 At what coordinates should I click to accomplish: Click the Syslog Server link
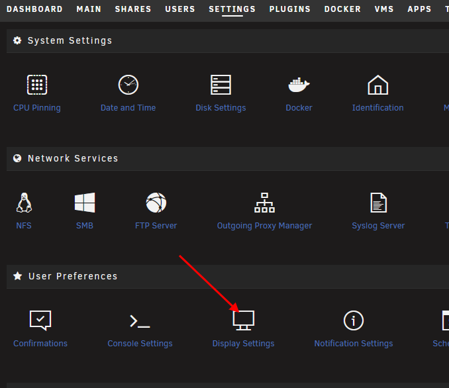[x=379, y=226]
